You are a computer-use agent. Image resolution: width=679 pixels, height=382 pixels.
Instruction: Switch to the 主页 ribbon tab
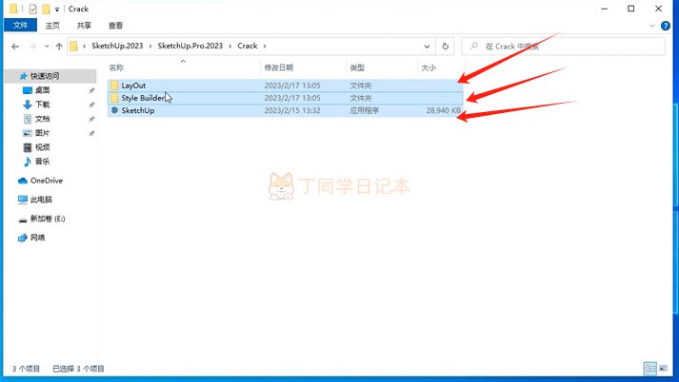[52, 26]
